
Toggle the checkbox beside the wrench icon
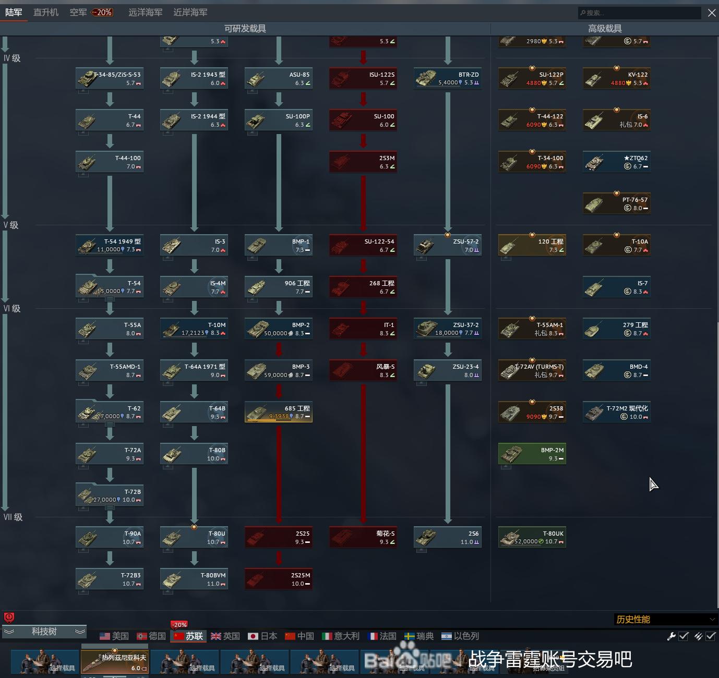(684, 636)
